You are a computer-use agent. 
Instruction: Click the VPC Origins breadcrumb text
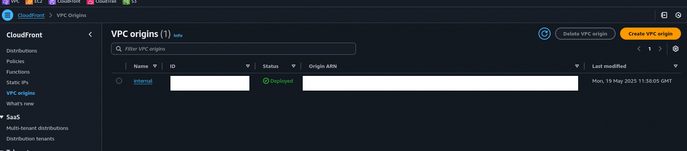tap(71, 15)
